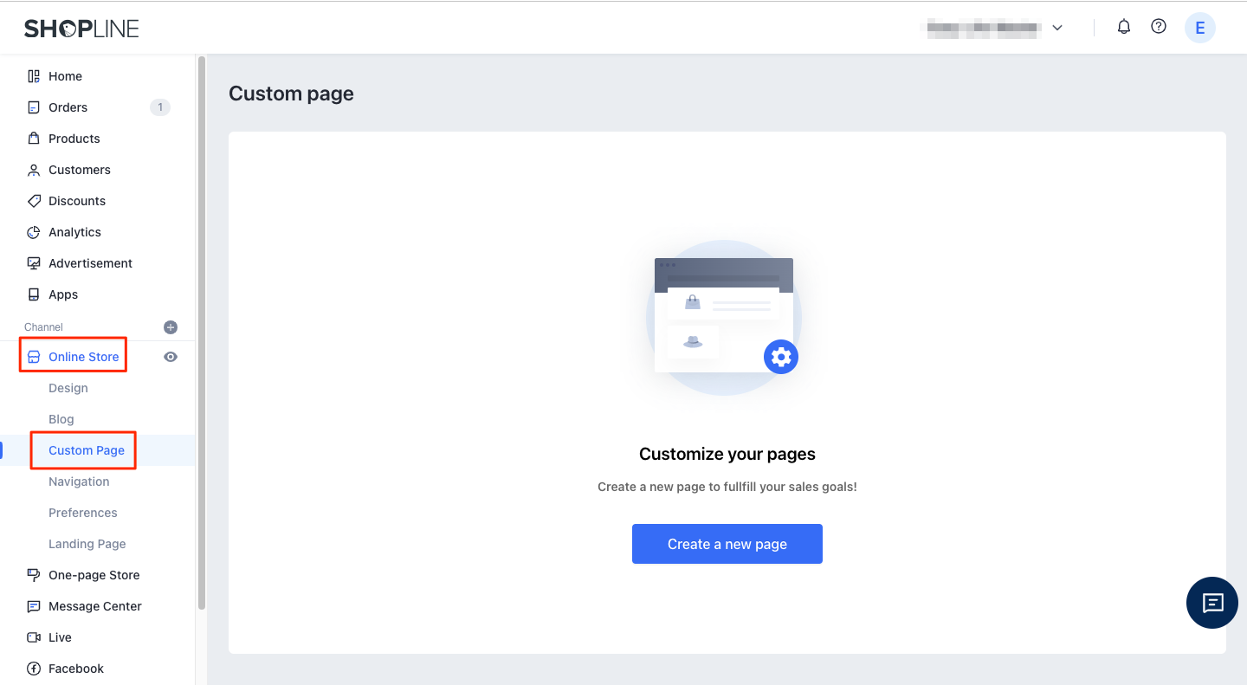Open the Orders menu item
Viewport: 1247px width, 685px height.
[x=68, y=107]
